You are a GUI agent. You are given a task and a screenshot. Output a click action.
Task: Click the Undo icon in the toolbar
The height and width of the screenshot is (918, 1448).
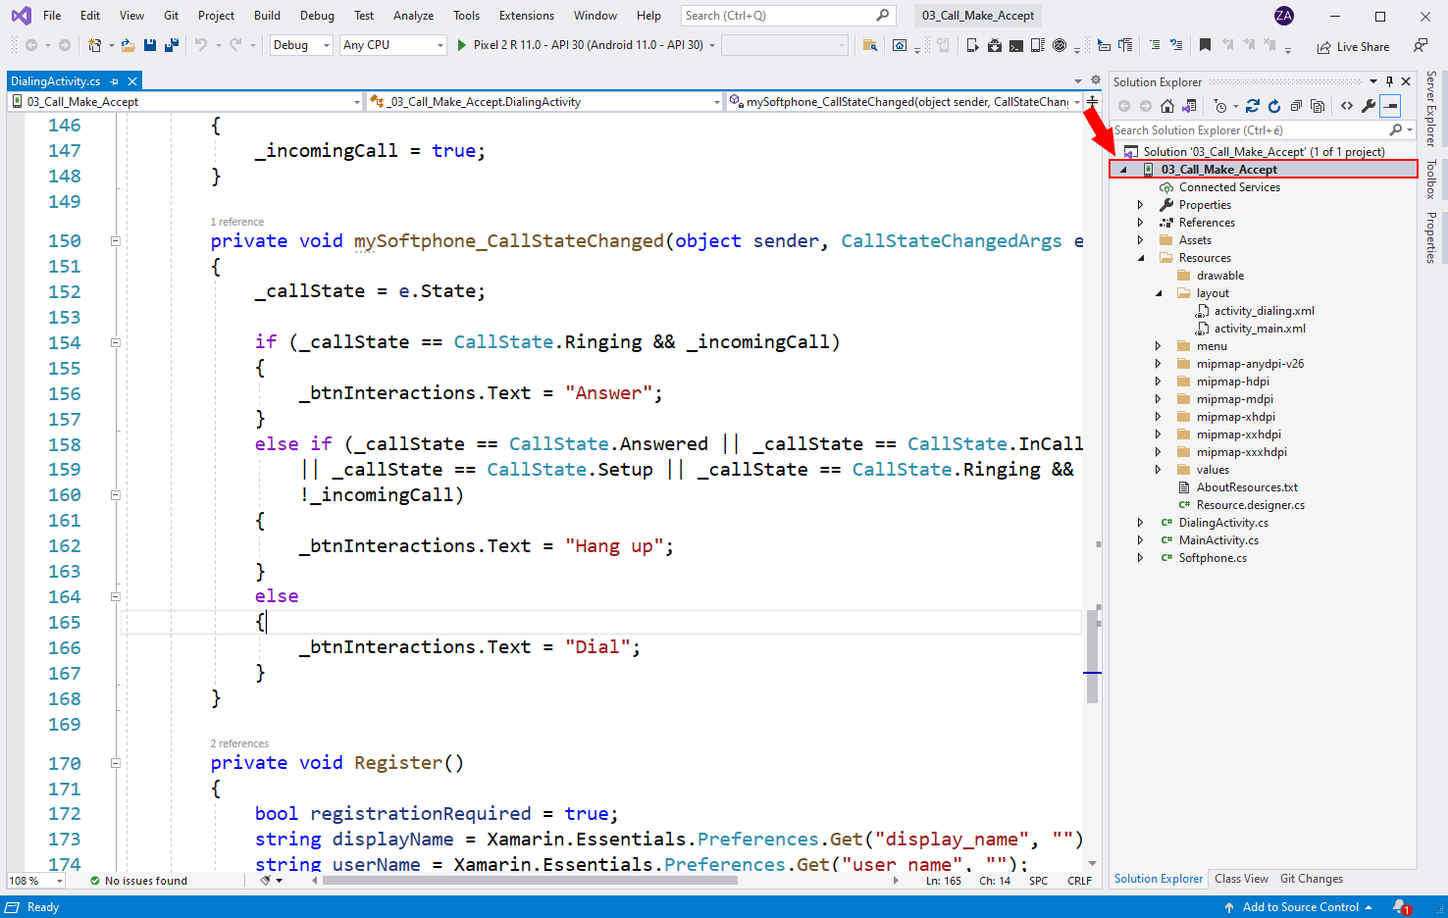click(203, 45)
